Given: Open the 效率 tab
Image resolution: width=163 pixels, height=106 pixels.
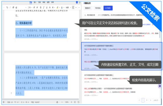Looking at the screenshot, I should pos(52,2).
